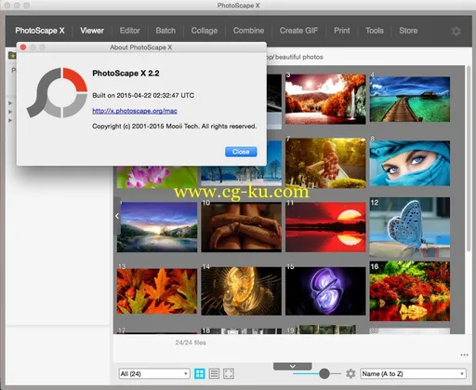Click the '24/24 files' status text
The height and width of the screenshot is (390, 476).
click(191, 343)
